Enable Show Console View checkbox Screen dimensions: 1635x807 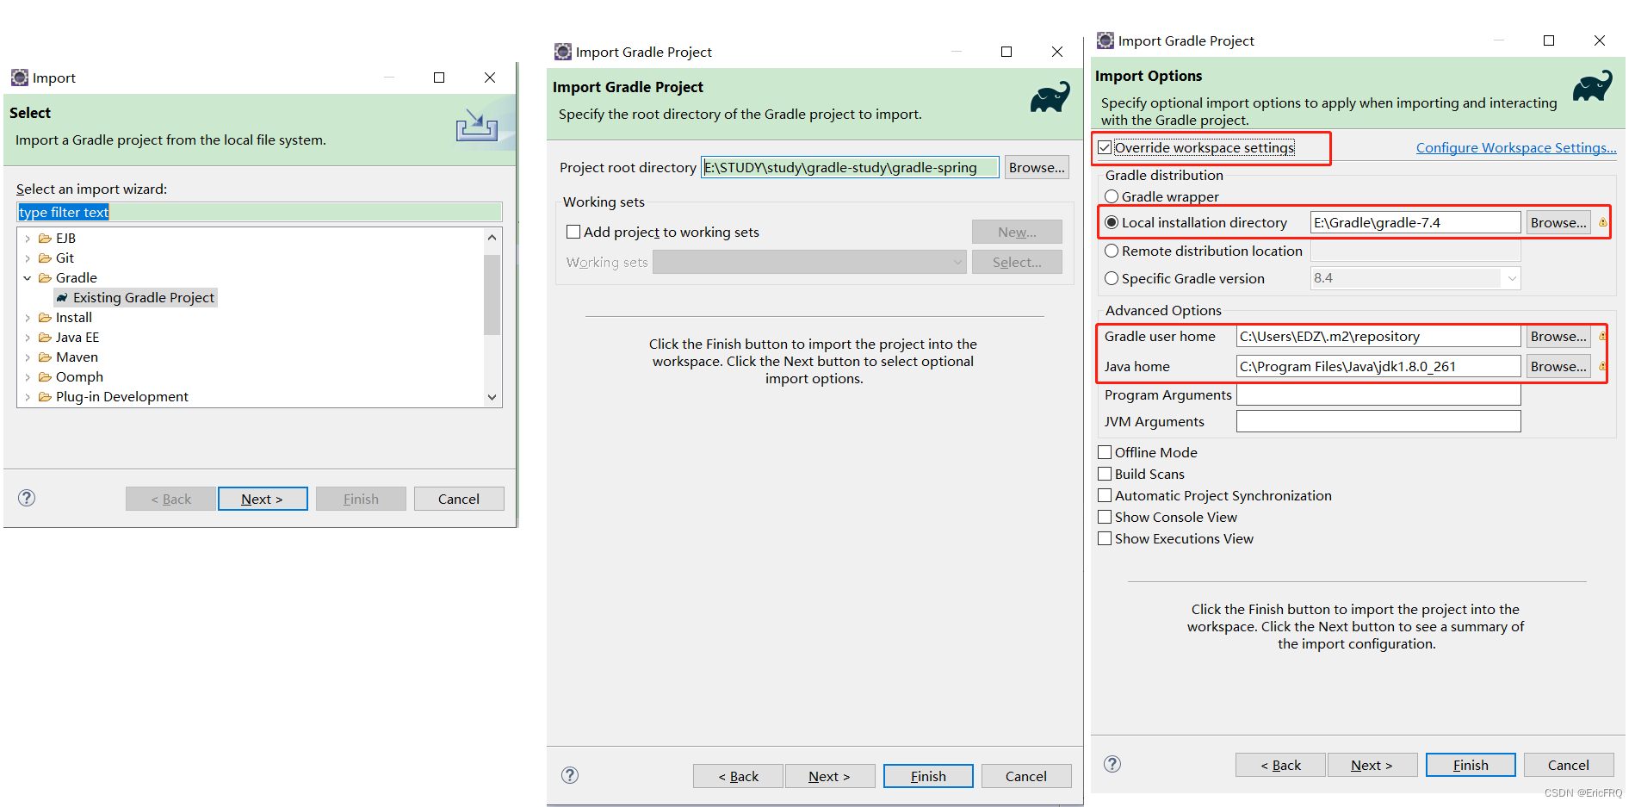[x=1105, y=517]
